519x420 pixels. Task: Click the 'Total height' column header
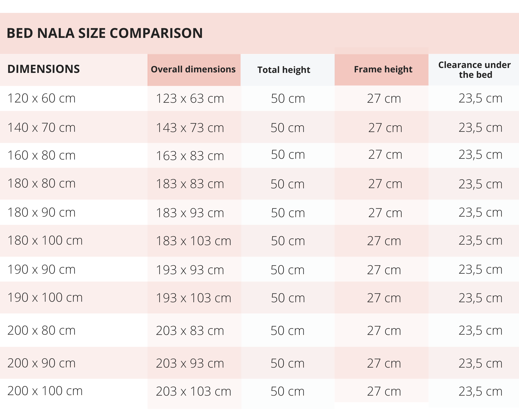pyautogui.click(x=284, y=70)
